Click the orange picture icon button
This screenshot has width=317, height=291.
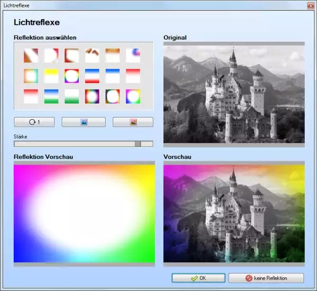point(133,122)
